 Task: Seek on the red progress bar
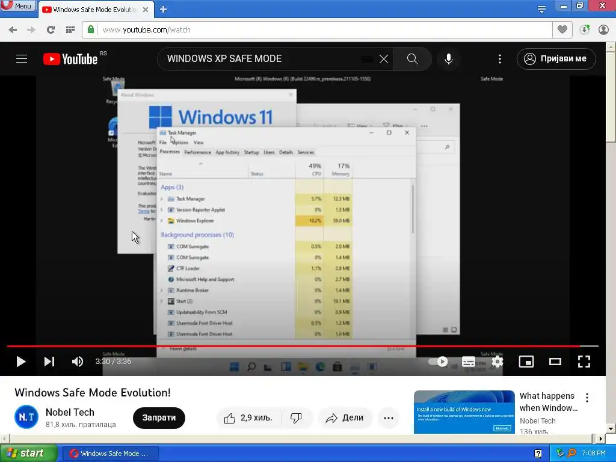(x=303, y=346)
